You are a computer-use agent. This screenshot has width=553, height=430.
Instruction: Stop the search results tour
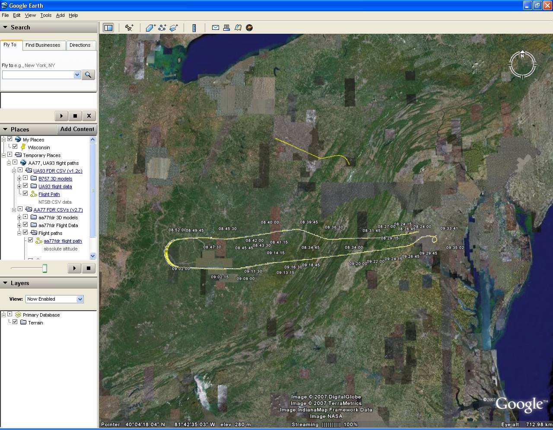(x=75, y=116)
